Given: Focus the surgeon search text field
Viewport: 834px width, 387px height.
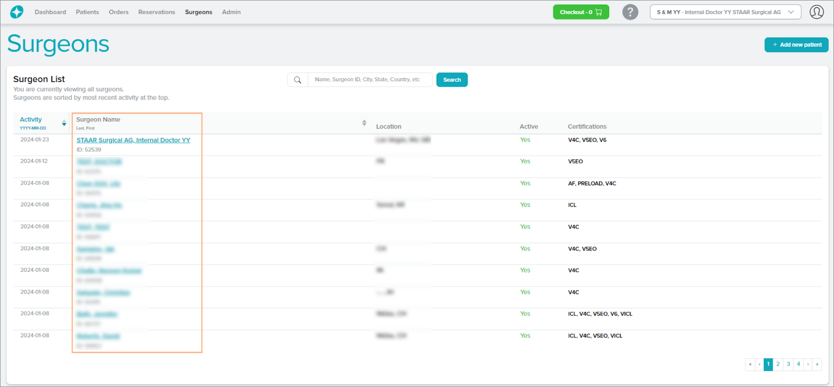Looking at the screenshot, I should click(370, 80).
